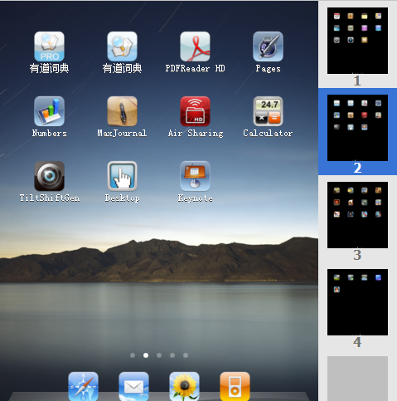This screenshot has height=401, width=397.
Task: Launch the Numbers app
Action: 49,111
